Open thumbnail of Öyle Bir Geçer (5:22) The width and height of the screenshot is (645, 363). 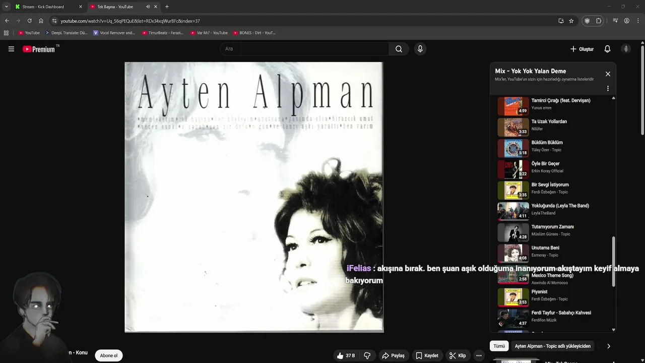[x=513, y=169]
